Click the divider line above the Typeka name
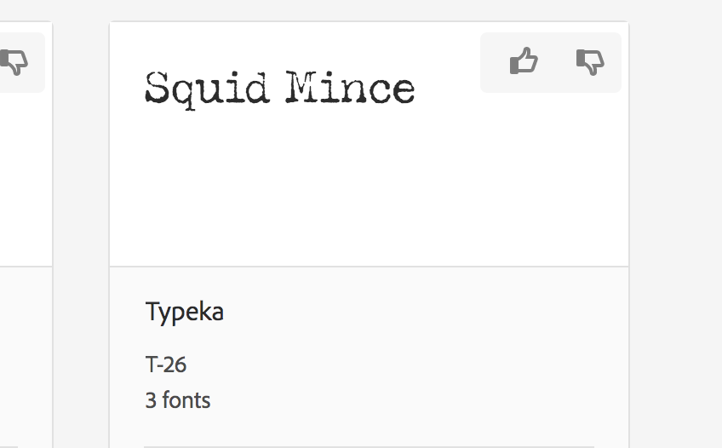Image resolution: width=722 pixels, height=448 pixels. pos(369,266)
